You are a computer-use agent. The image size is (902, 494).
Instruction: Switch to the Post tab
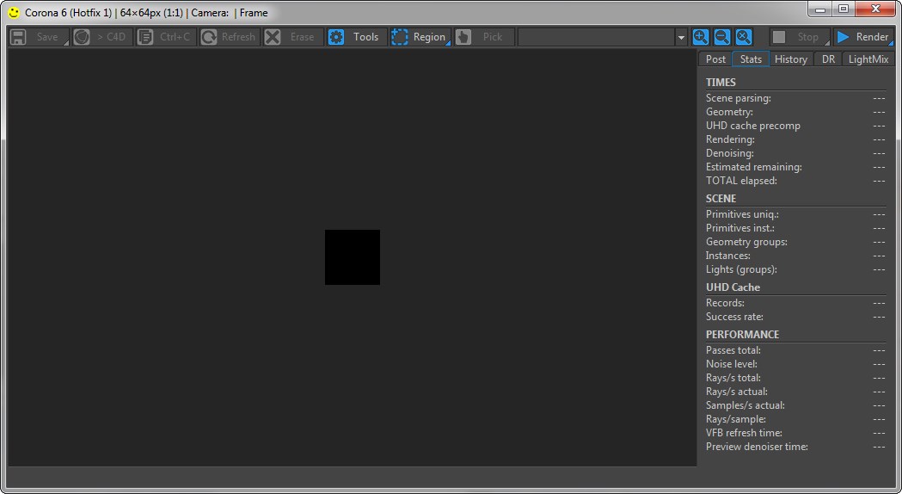point(715,59)
